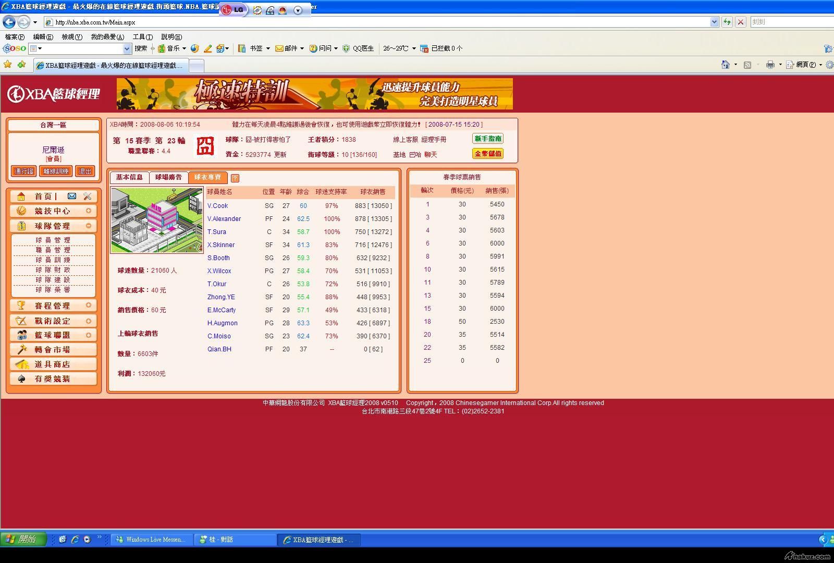Viewport: 834px width, 563px height.
Task: Open the 工具(T) menu
Action: tap(142, 37)
